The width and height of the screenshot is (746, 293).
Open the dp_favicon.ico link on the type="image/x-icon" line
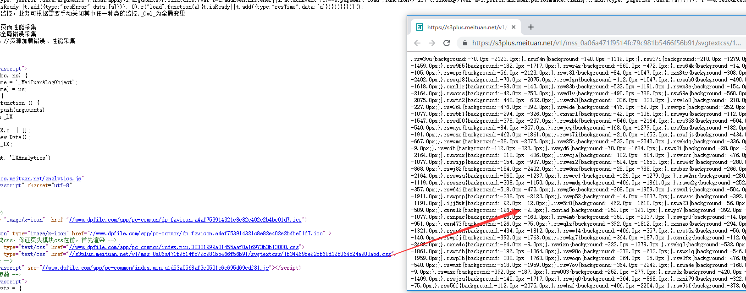point(206,233)
